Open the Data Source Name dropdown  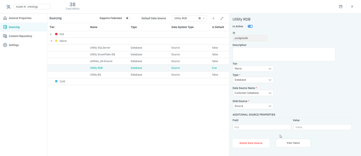(253, 93)
